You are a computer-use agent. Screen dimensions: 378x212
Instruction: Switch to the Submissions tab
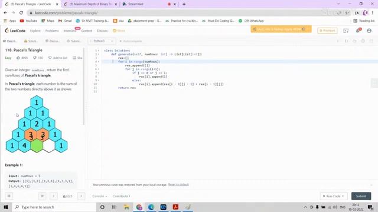(x=74, y=41)
